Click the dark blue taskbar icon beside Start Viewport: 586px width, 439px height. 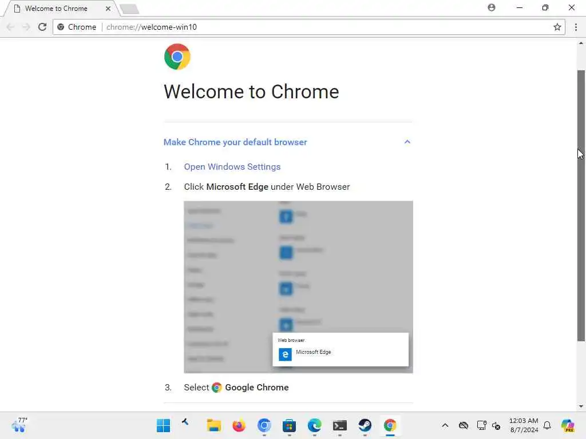(185, 422)
